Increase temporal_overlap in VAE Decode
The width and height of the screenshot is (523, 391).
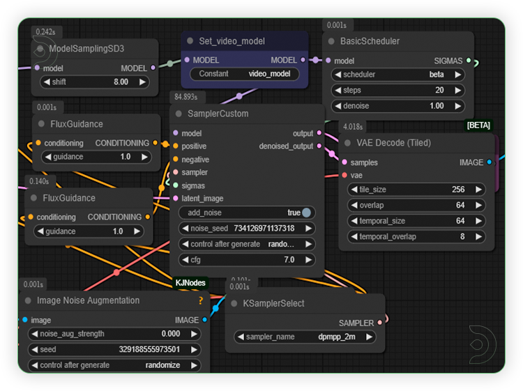tap(478, 237)
